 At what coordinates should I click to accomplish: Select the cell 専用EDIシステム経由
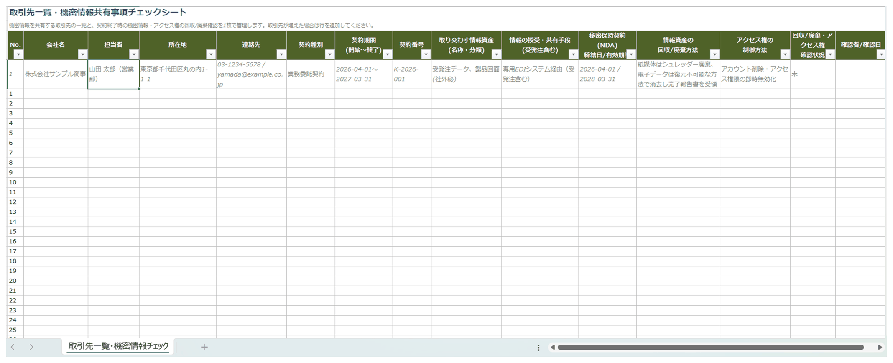(x=540, y=74)
